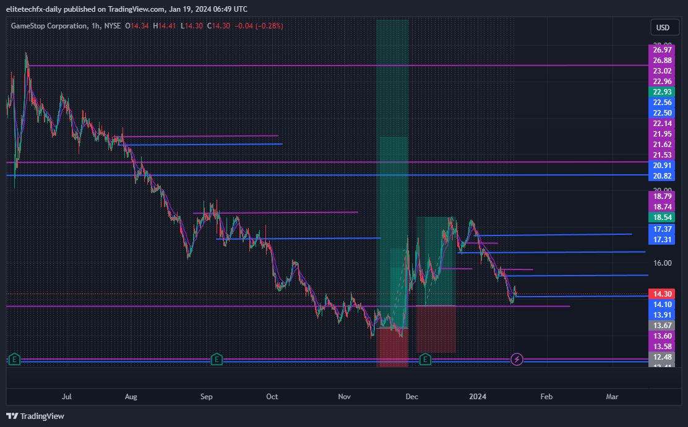Click the blue 20.82 price label

pyautogui.click(x=662, y=176)
